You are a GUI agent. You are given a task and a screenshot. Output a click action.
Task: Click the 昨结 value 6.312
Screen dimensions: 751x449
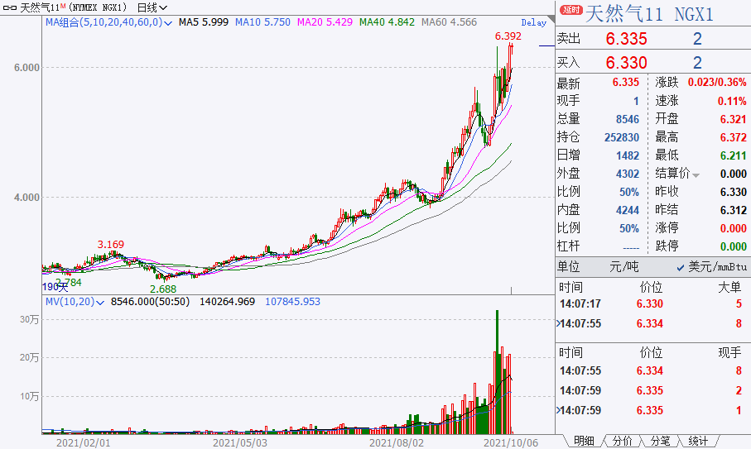click(734, 210)
